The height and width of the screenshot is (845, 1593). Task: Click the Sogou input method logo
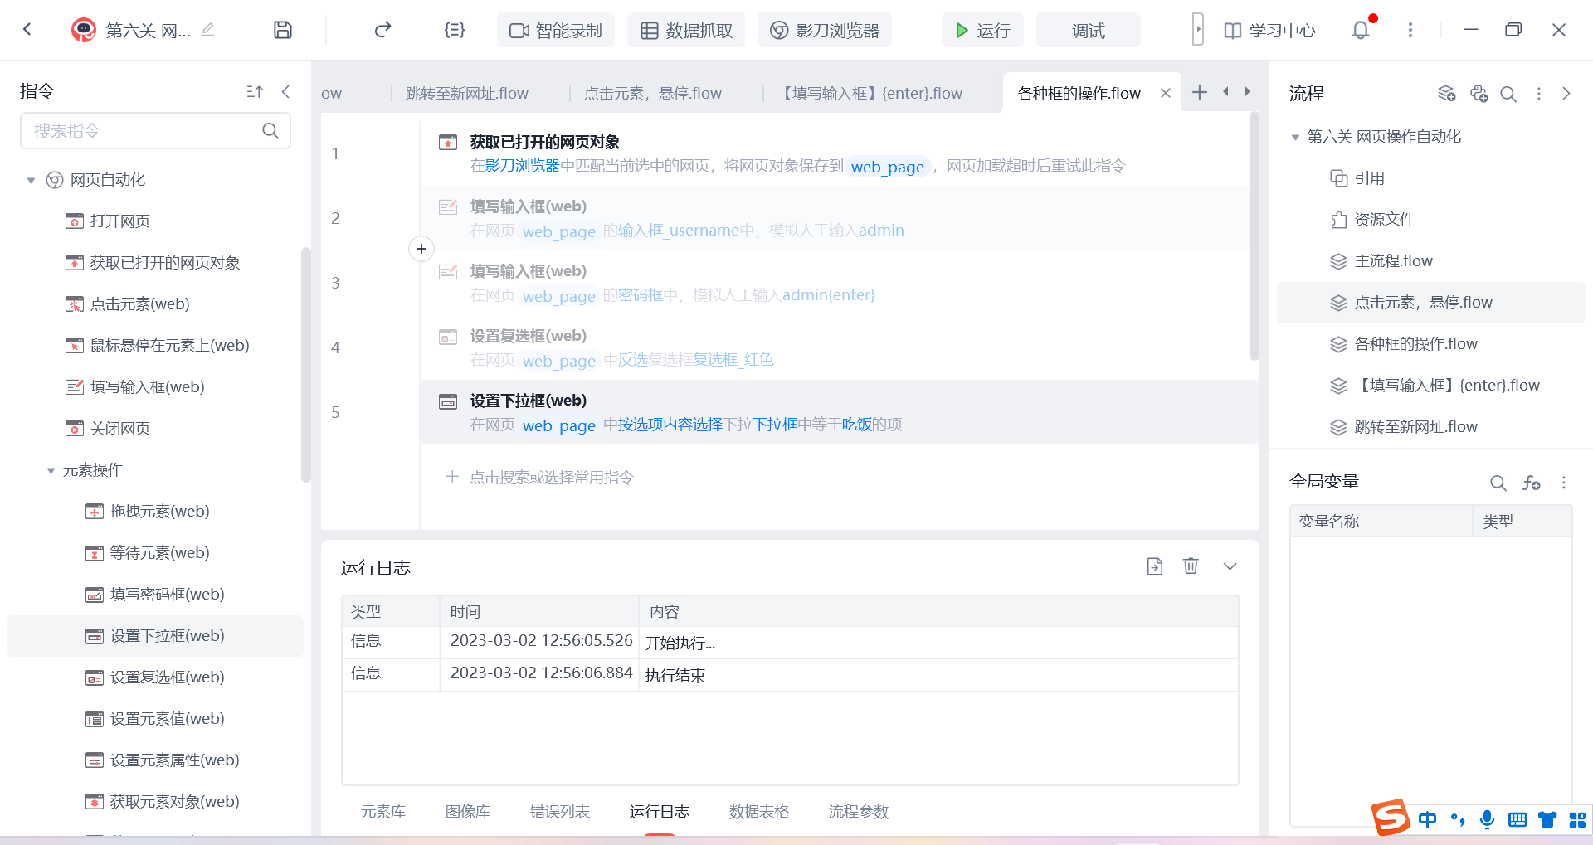click(x=1391, y=818)
